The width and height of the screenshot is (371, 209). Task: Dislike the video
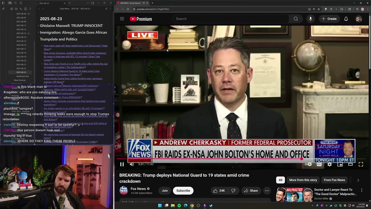point(233,191)
